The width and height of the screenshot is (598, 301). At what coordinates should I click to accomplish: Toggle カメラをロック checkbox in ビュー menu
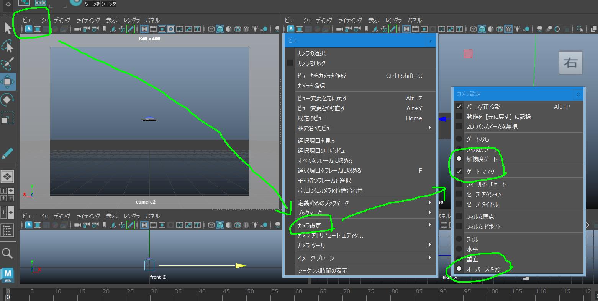(x=290, y=63)
